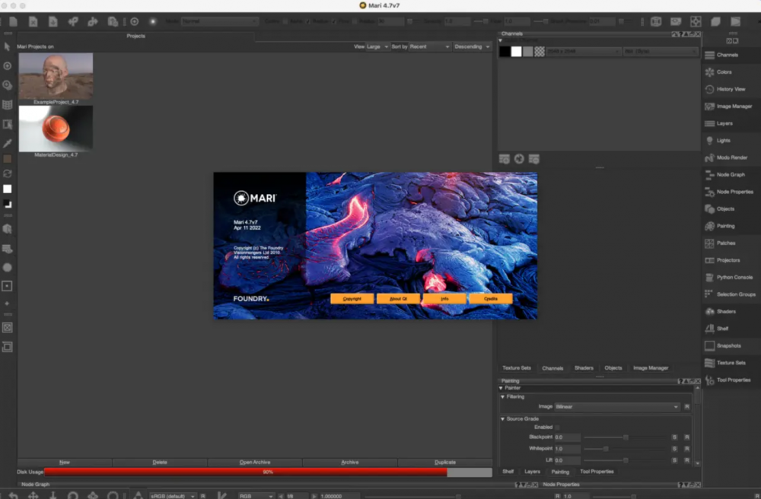
Task: Collapse the Source Grade section
Action: pos(502,419)
